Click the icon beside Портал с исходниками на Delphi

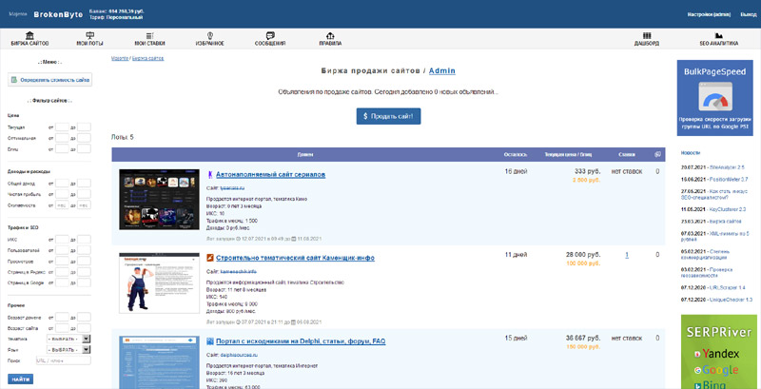coord(210,341)
